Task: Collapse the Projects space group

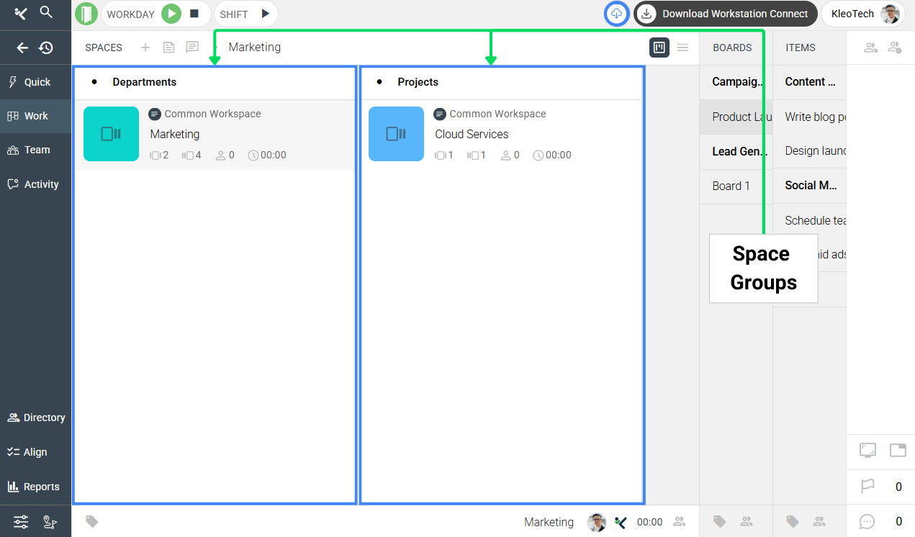Action: pos(379,82)
